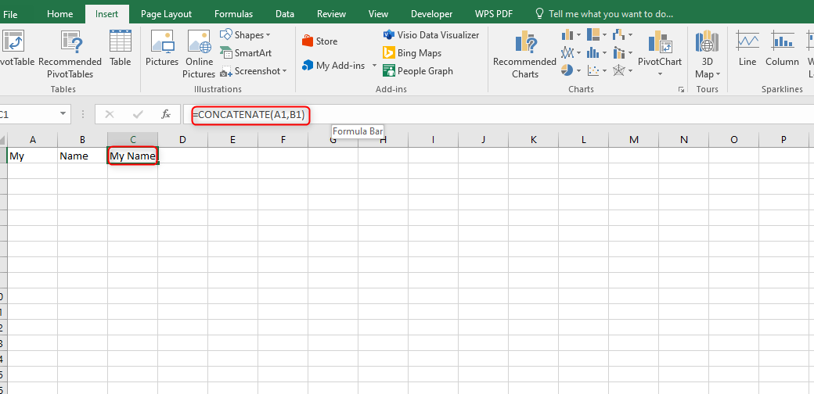Image resolution: width=814 pixels, height=394 pixels.
Task: Select column J header
Action: click(484, 139)
